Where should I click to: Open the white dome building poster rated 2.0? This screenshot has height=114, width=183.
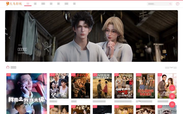pyautogui.click(x=167, y=110)
